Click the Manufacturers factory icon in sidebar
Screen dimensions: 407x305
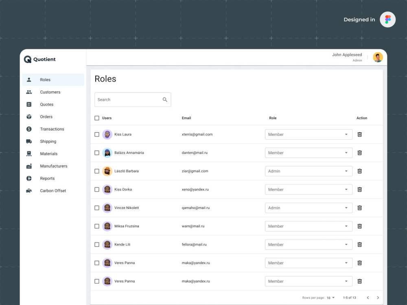(29, 166)
